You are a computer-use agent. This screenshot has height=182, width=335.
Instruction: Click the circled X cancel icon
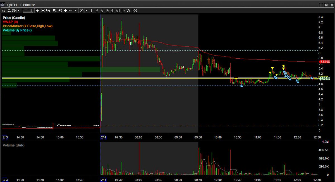click(135, 11)
